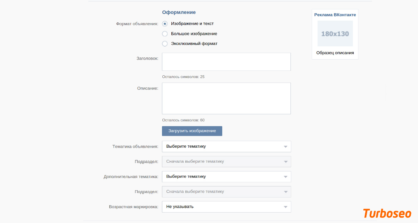Focus the Описание text area

(x=226, y=98)
